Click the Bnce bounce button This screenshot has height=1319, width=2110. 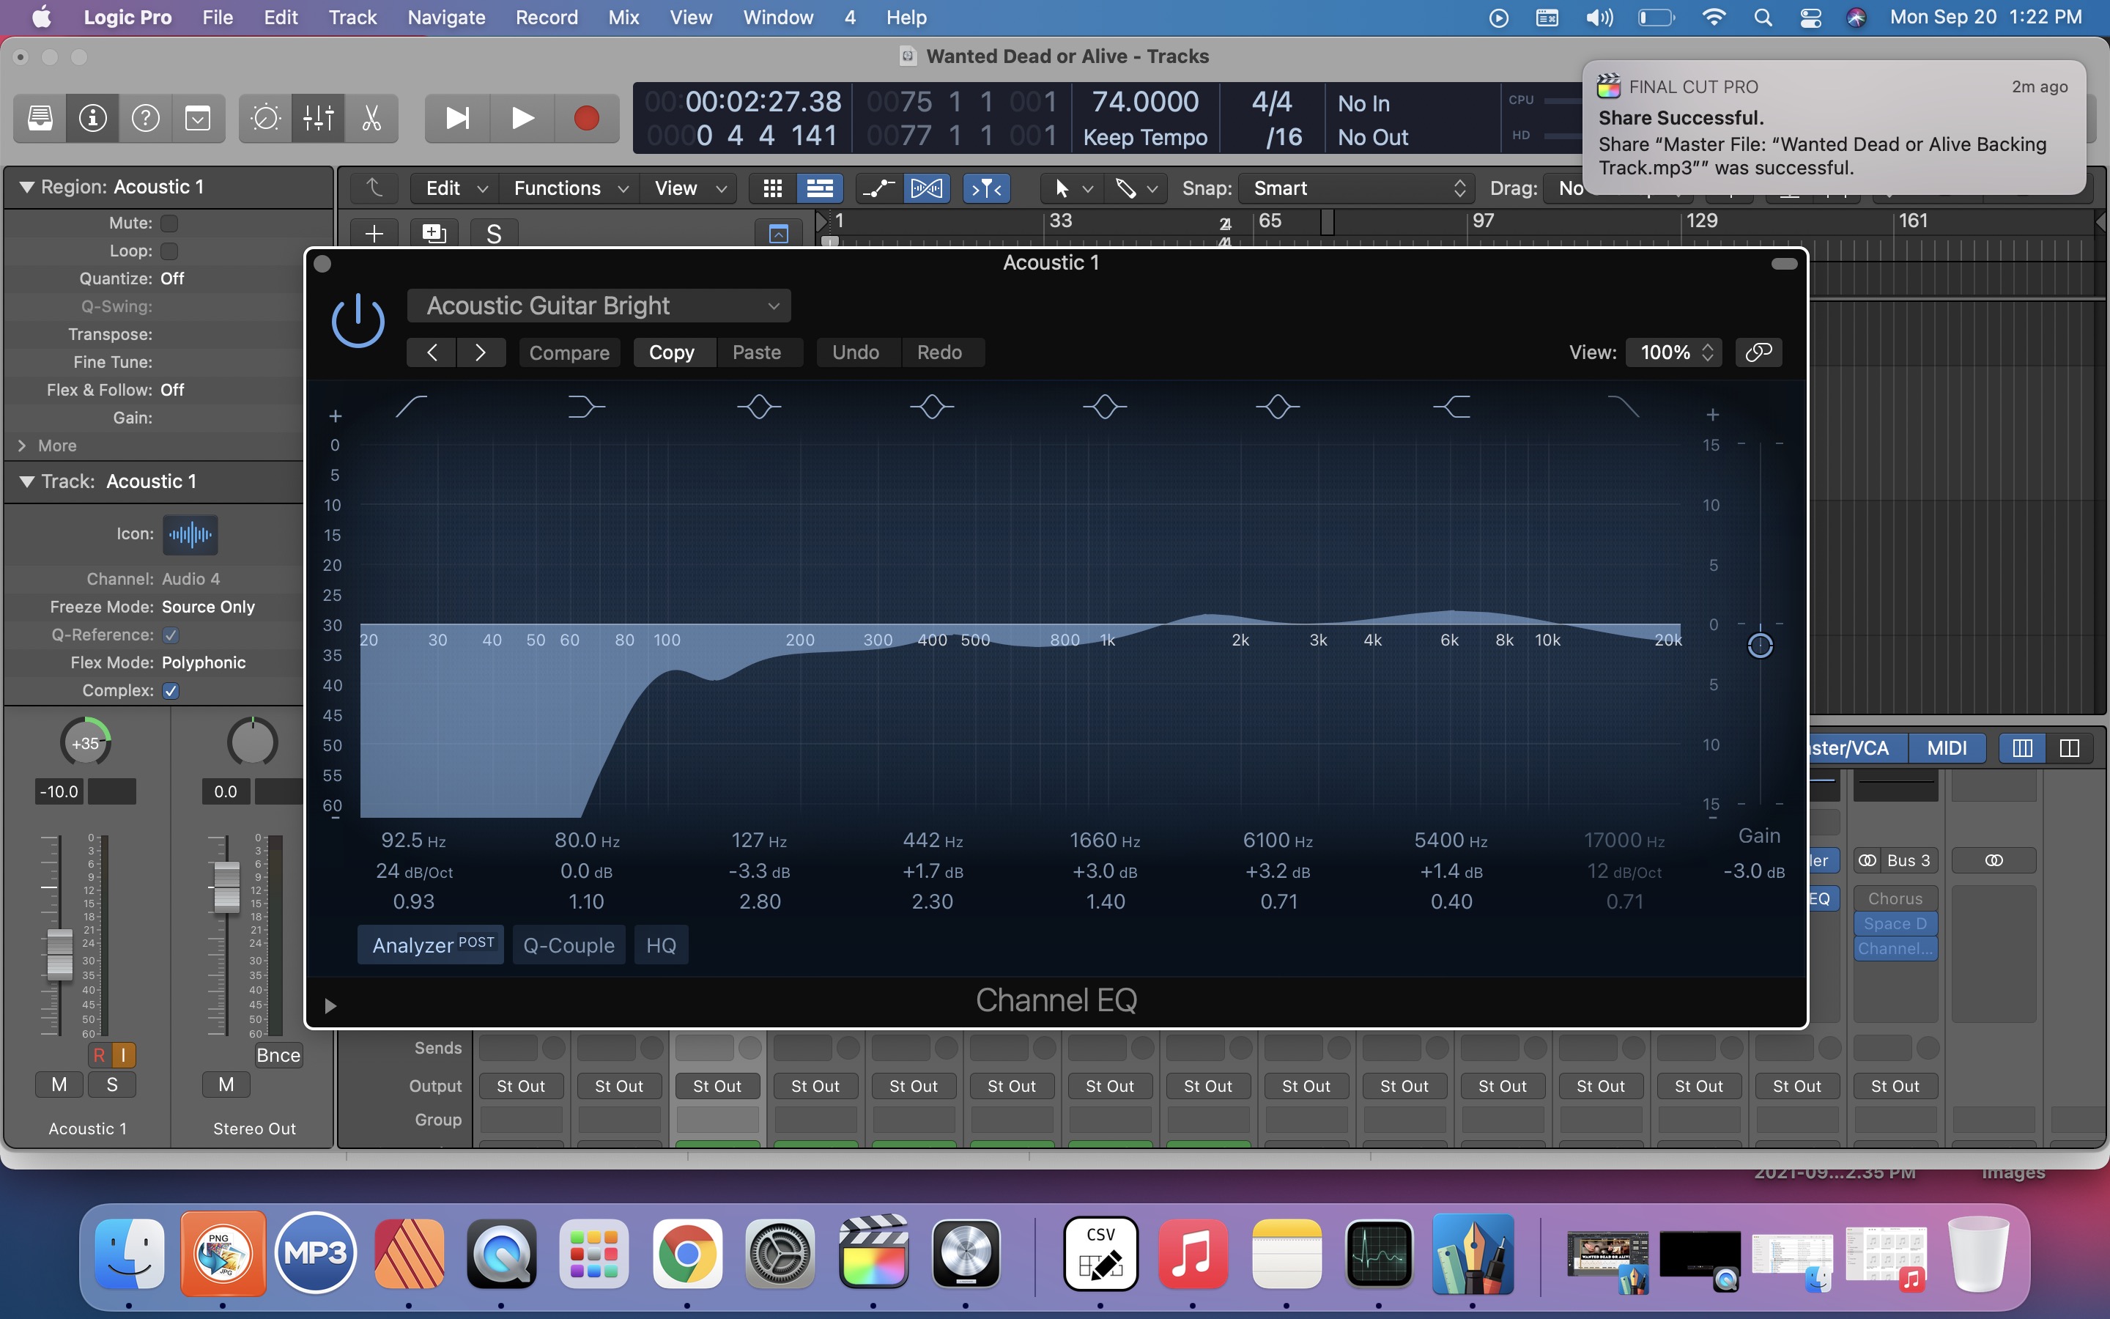278,1055
